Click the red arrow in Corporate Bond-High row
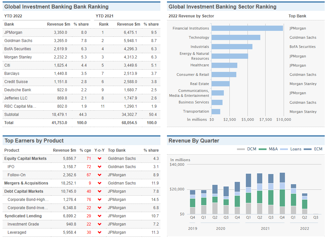 [x=100, y=199]
